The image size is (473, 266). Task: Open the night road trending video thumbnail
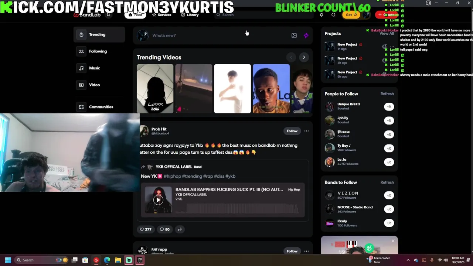click(x=194, y=89)
